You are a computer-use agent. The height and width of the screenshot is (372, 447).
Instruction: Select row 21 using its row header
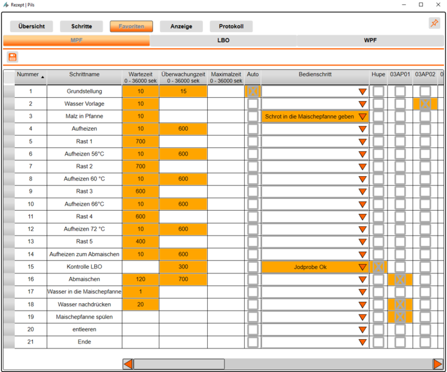(x=9, y=342)
